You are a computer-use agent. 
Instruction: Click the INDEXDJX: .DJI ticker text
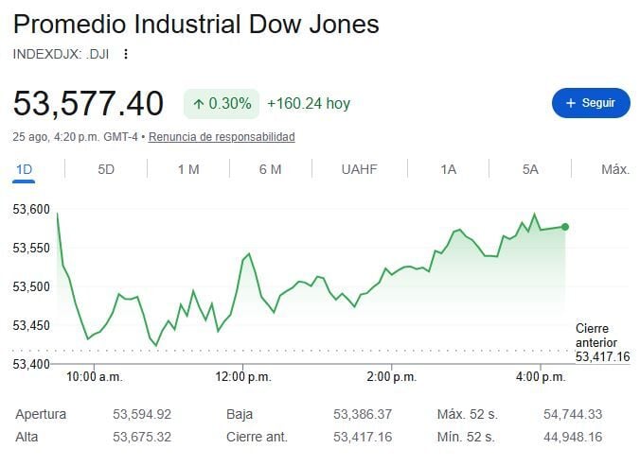tap(61, 54)
